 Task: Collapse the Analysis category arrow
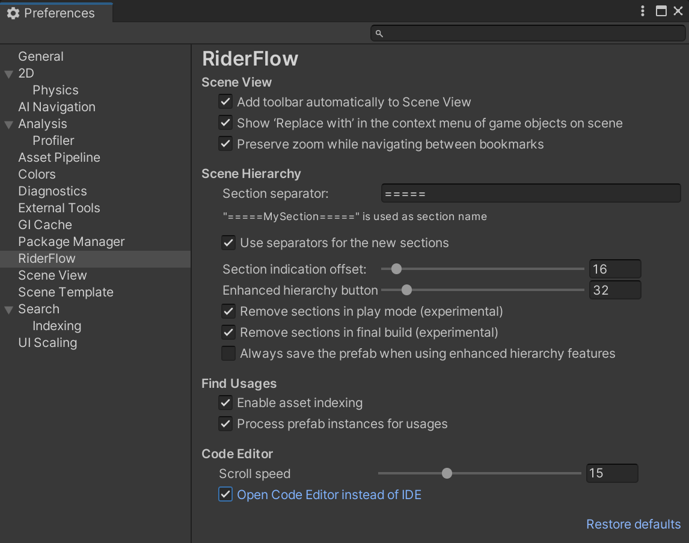tap(8, 124)
